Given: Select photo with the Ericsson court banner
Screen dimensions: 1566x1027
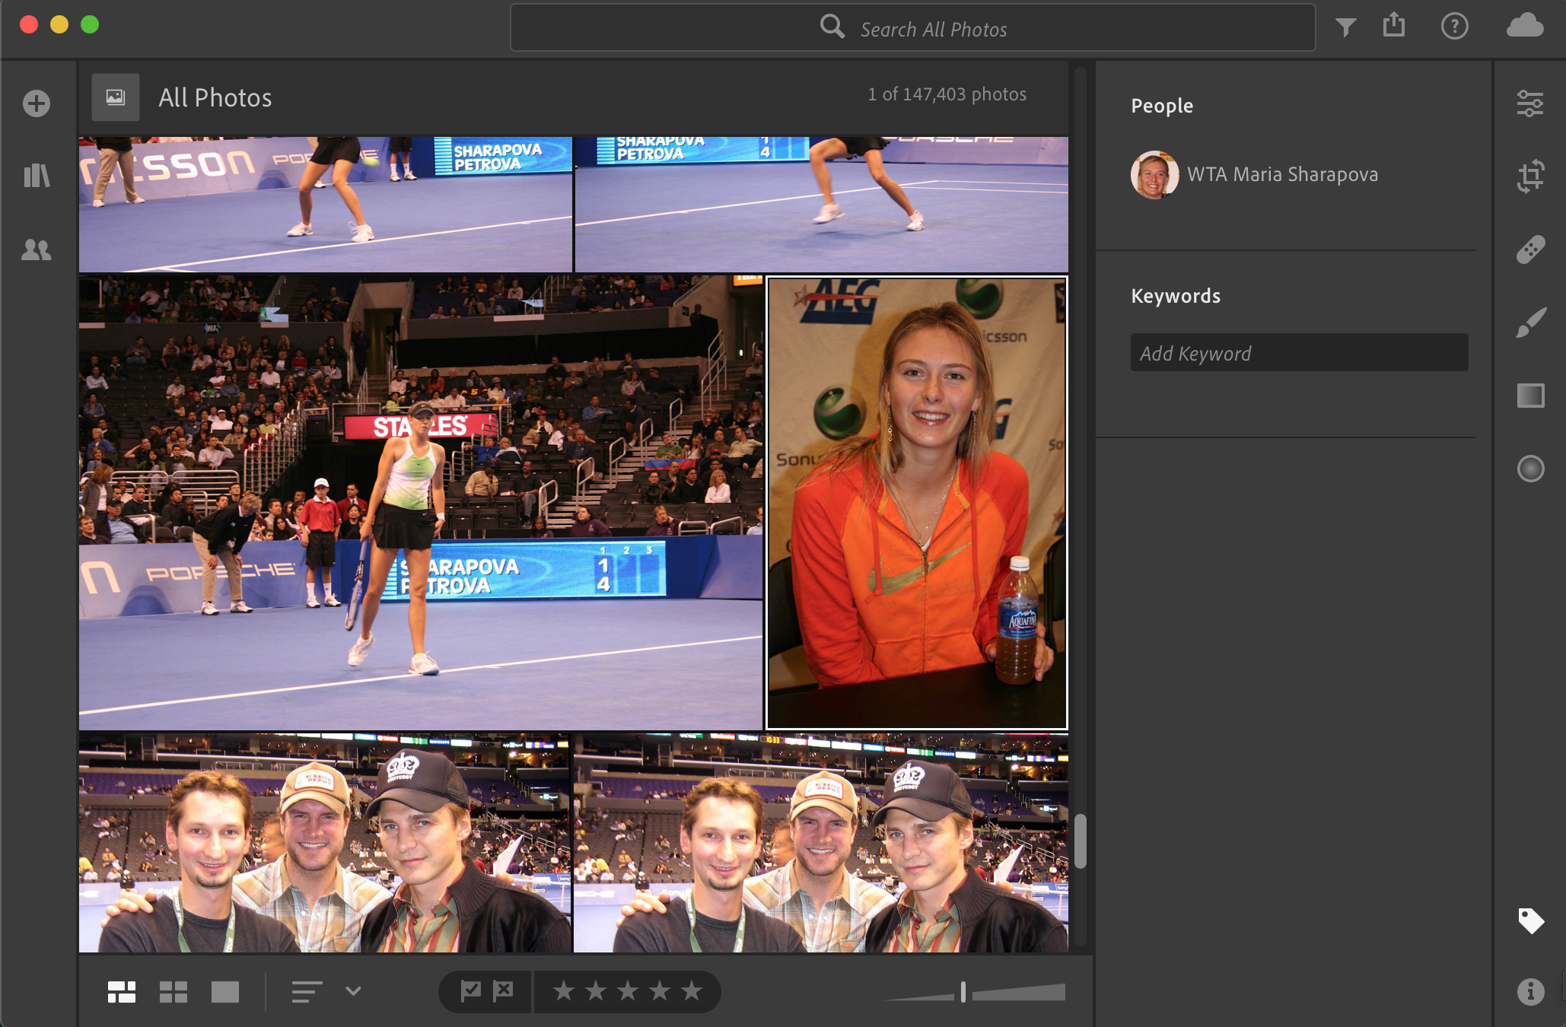Looking at the screenshot, I should pos(326,204).
